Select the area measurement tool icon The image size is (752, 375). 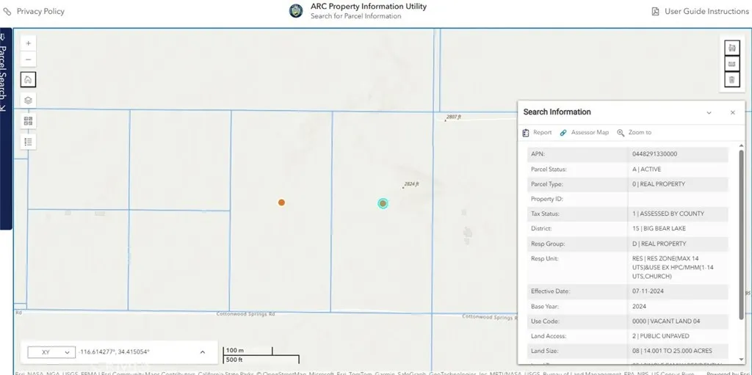732,48
